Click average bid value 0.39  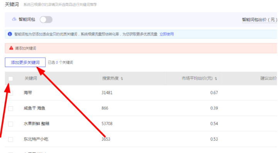214,108
